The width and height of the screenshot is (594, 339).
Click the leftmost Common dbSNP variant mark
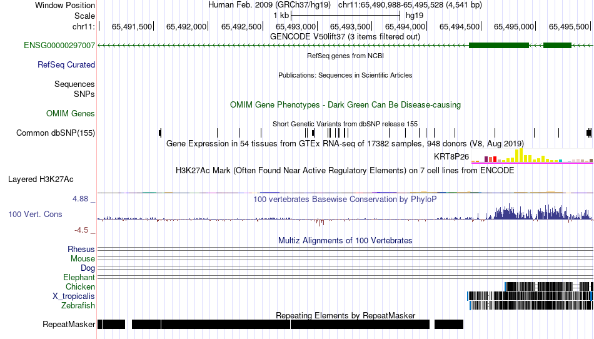coord(160,133)
